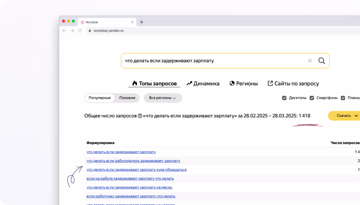Close the Wordstat browser tab
Screen dimensions: 360x205
point(132,22)
